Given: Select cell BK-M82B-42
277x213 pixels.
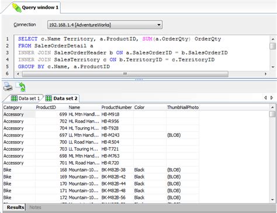Looking at the screenshot, I should [117, 177].
